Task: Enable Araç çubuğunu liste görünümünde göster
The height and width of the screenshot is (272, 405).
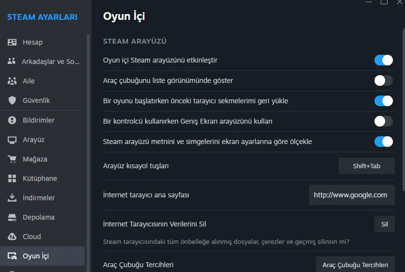Action: [x=384, y=80]
